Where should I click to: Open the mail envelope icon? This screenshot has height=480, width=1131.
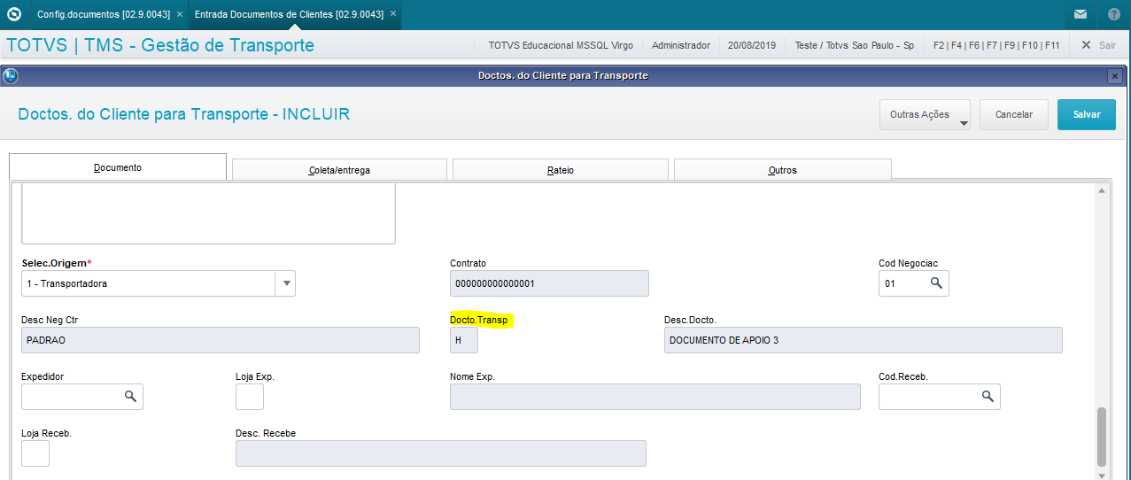[x=1081, y=14]
